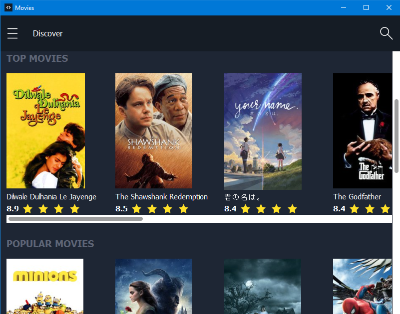This screenshot has height=314, width=400.
Task: Maximize the Movies window
Action: (x=366, y=7)
